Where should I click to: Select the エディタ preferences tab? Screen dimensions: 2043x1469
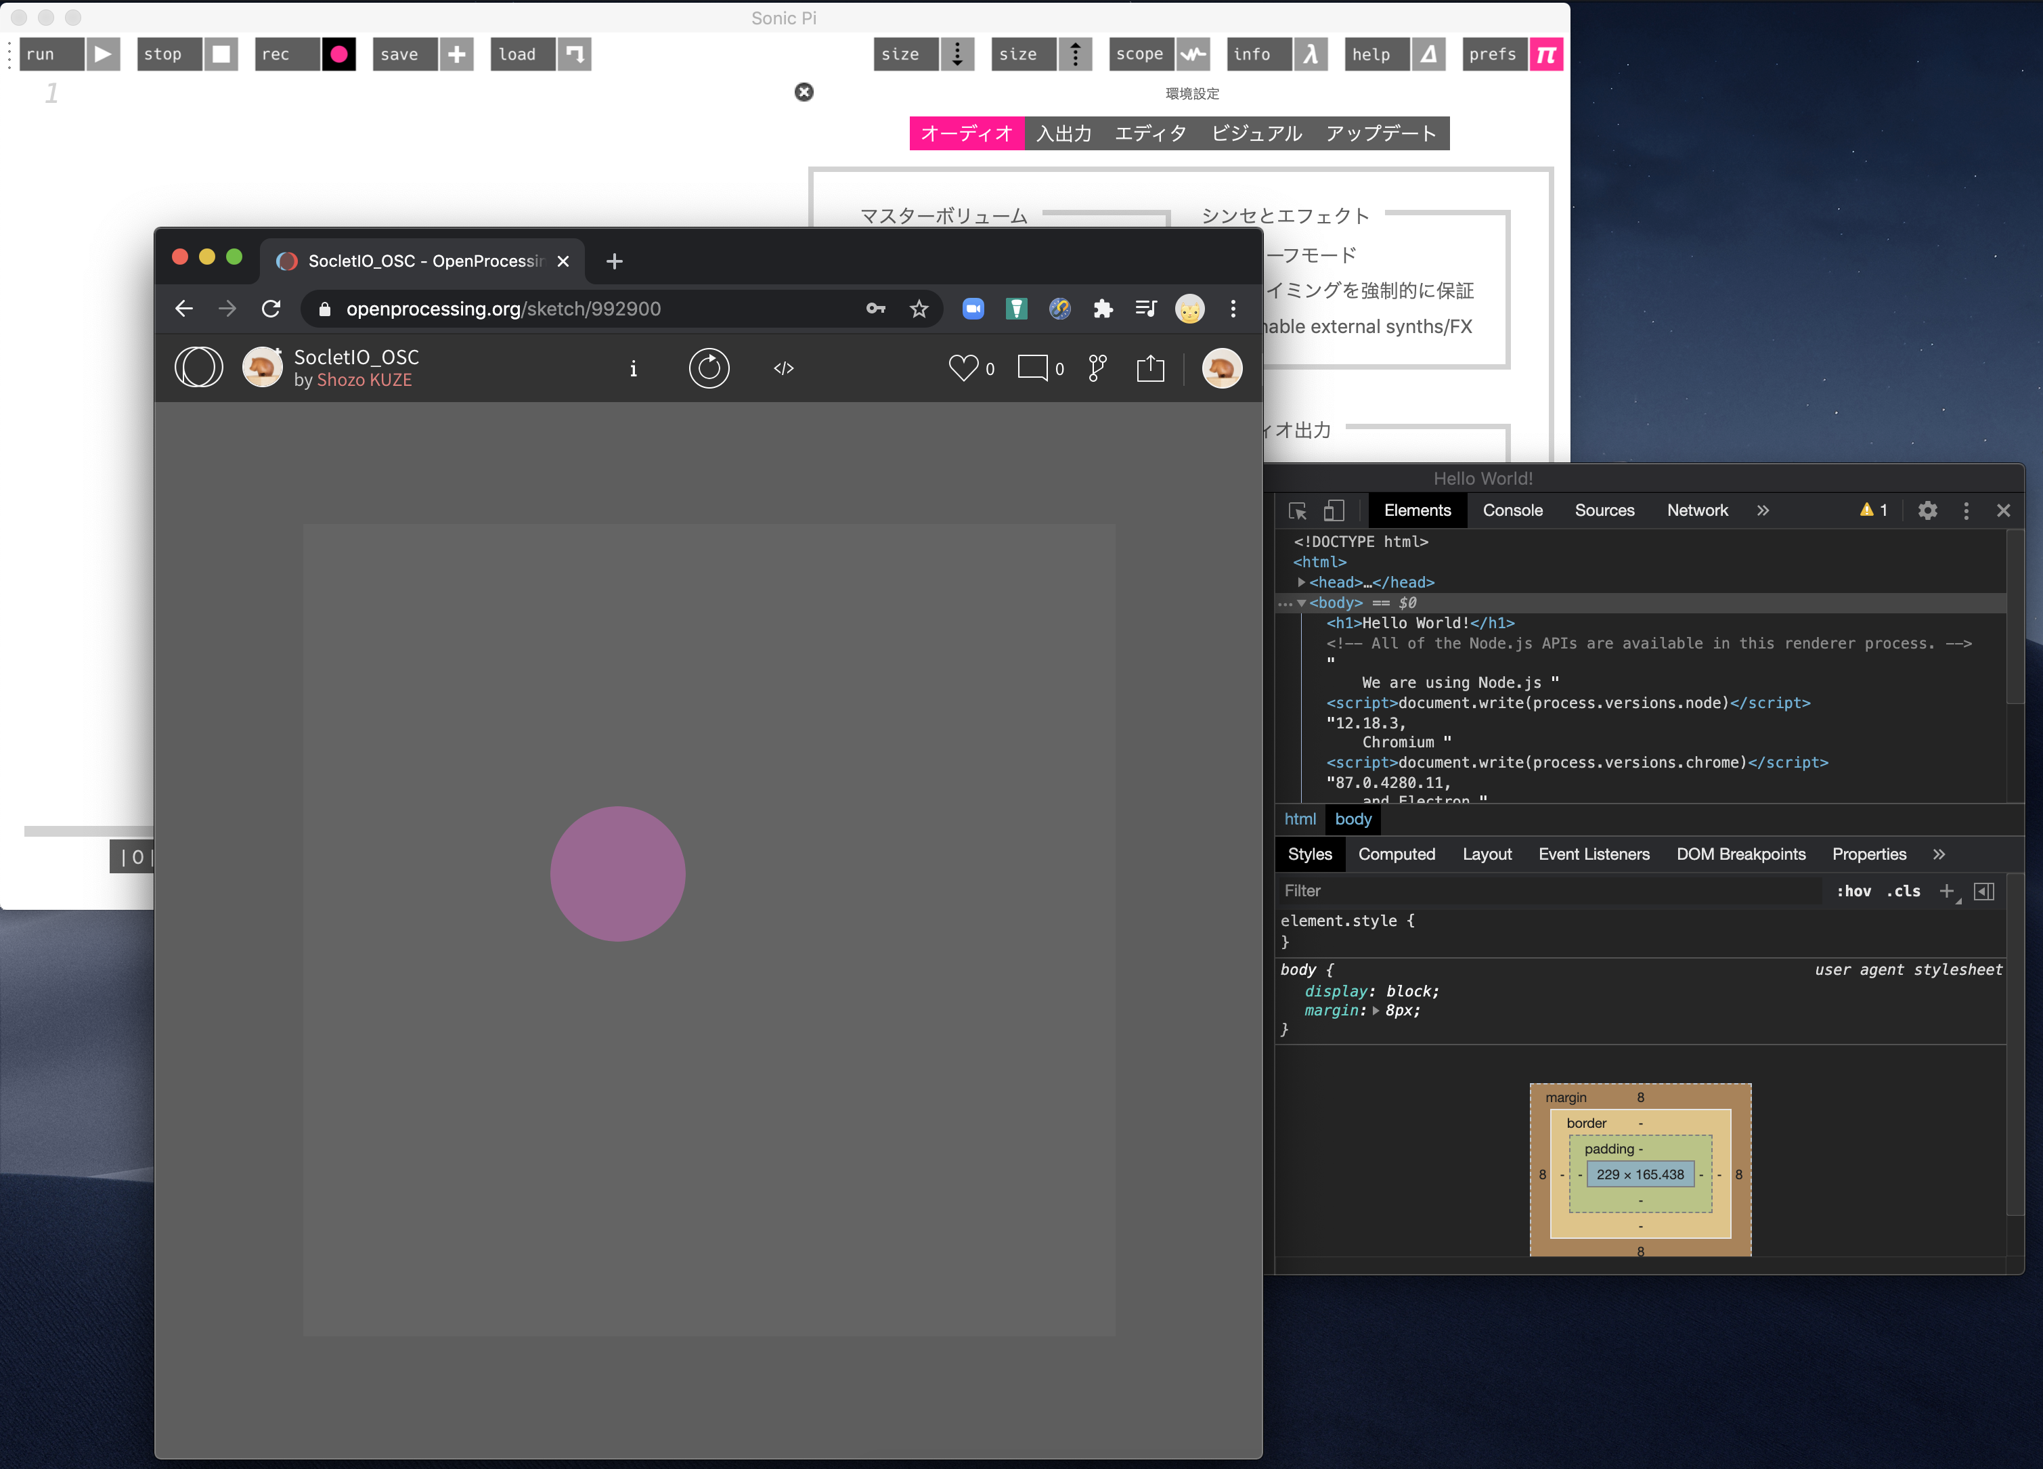[x=1150, y=133]
